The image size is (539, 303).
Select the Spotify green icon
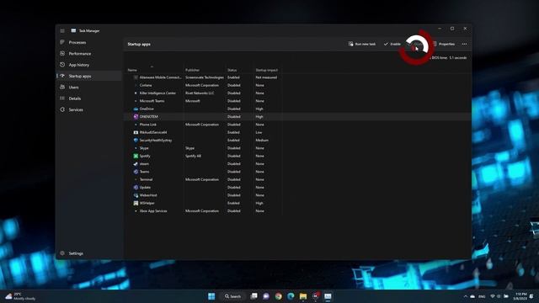coord(136,156)
